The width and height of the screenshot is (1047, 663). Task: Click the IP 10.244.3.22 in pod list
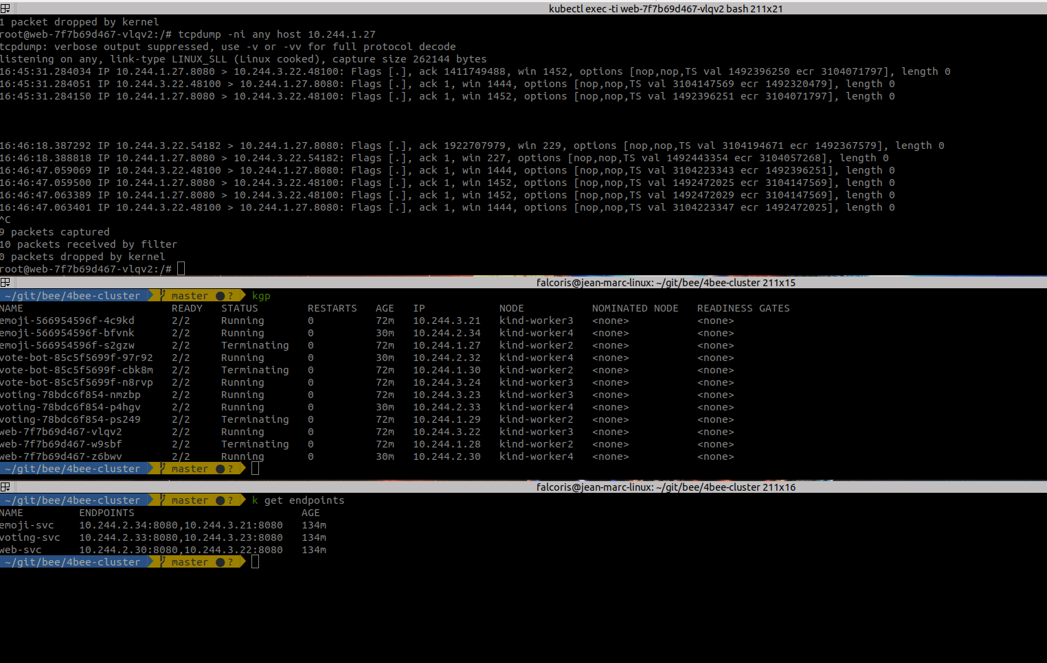click(447, 432)
